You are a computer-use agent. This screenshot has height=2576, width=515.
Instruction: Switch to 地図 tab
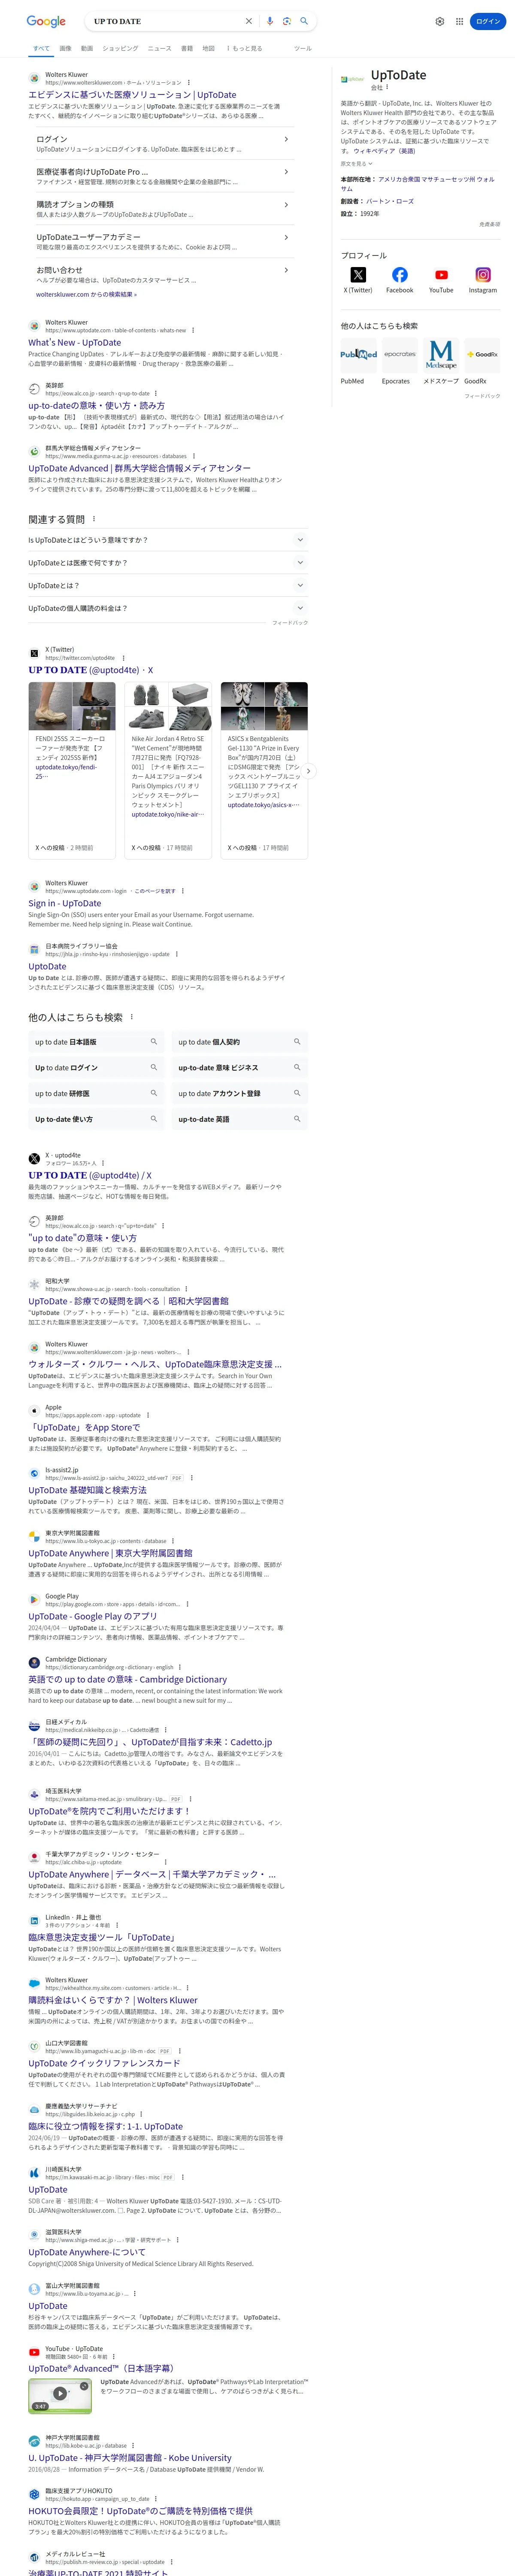pos(209,48)
